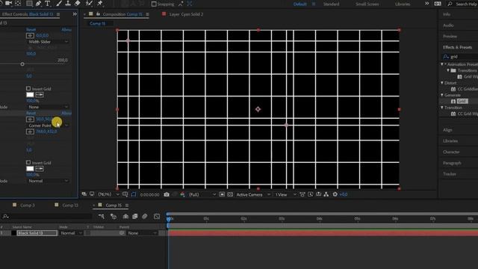
Task: Select the Unified Camera tool
Action: (8, 3)
